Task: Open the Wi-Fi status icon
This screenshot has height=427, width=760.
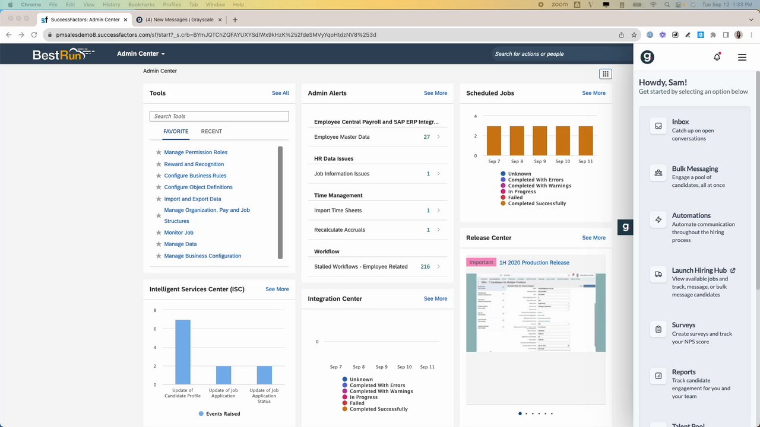Action: point(653,5)
